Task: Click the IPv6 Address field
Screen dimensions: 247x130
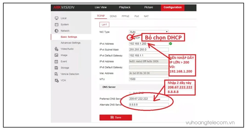Action: coord(149,61)
